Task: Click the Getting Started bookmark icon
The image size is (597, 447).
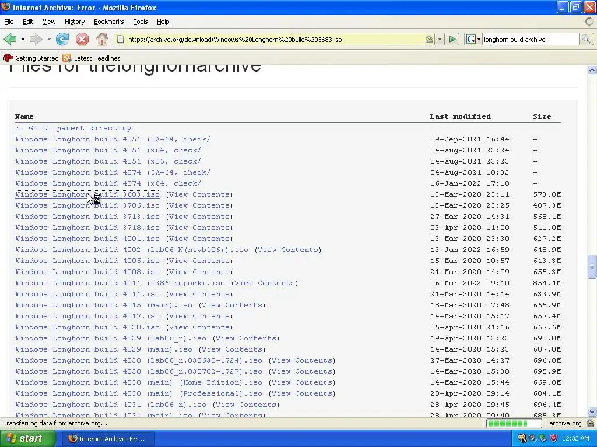Action: pos(8,58)
